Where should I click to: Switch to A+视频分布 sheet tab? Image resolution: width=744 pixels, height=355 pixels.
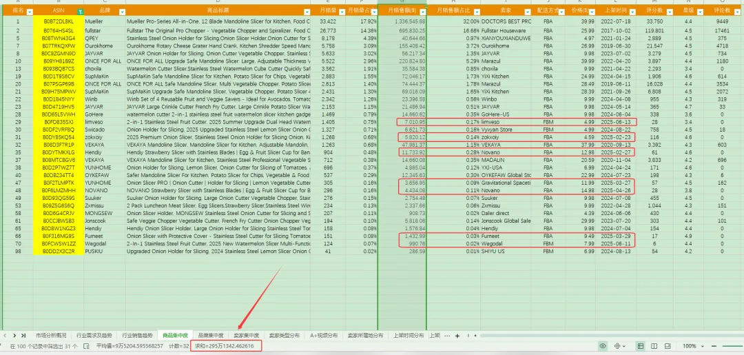324,336
